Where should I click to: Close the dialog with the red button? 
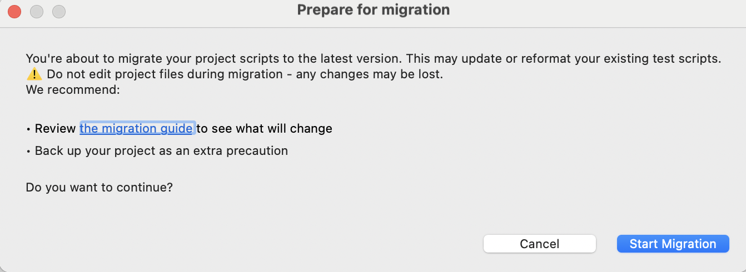click(14, 11)
